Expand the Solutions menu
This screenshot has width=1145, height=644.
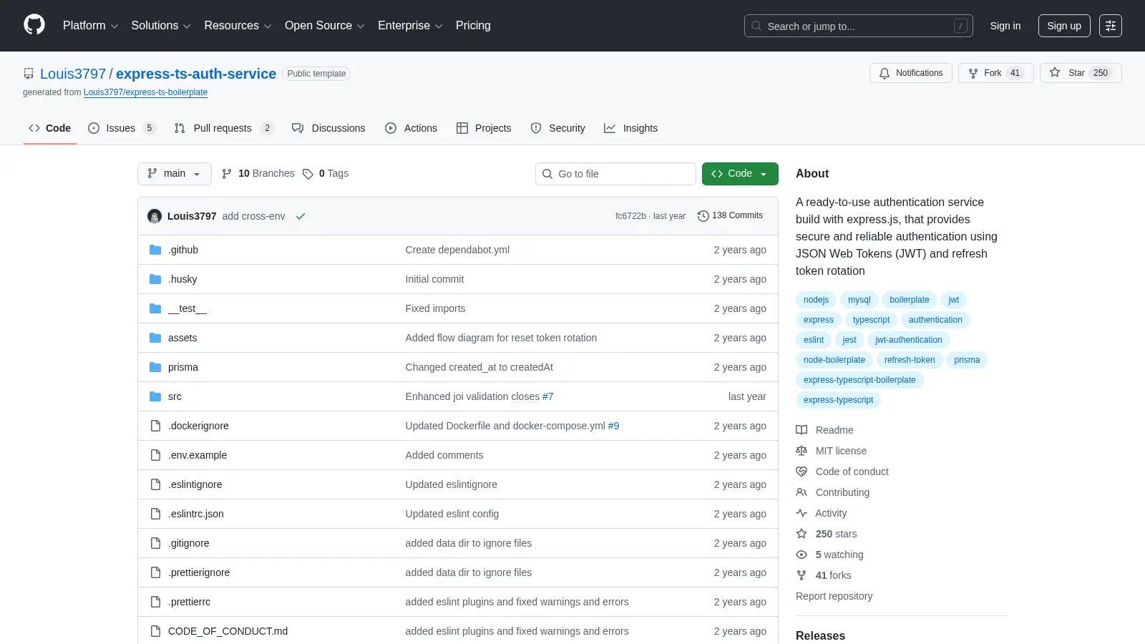pos(161,26)
